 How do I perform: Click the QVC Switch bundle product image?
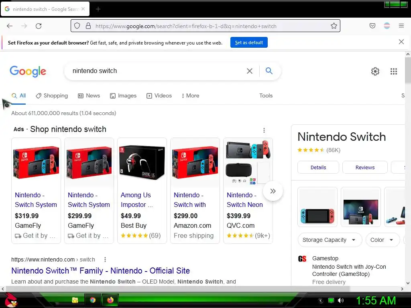(248, 163)
